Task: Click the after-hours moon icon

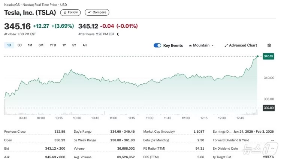Action: pos(118,34)
